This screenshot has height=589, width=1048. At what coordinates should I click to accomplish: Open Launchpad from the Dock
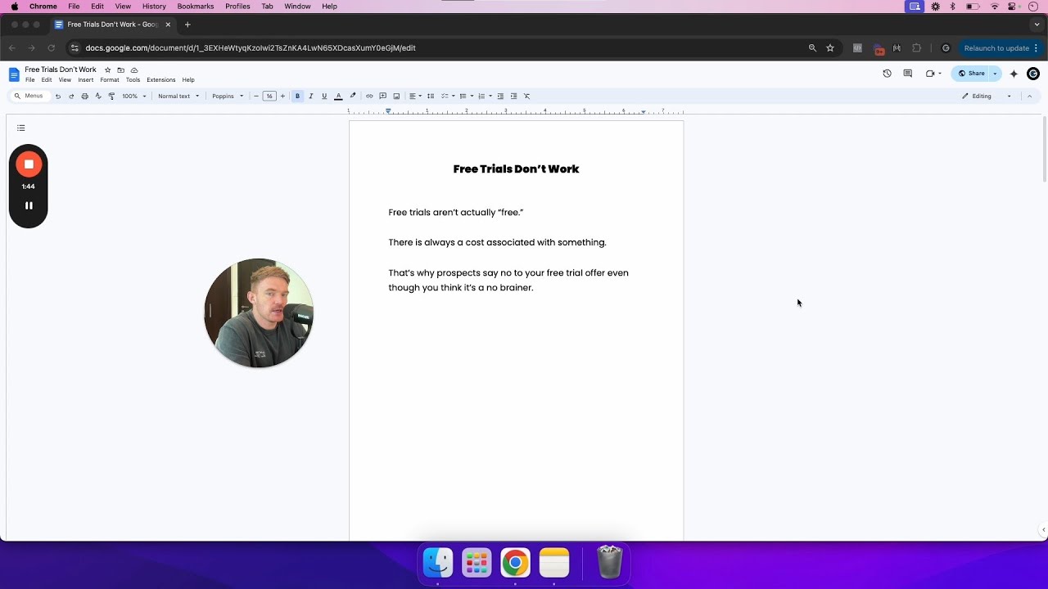click(x=477, y=563)
